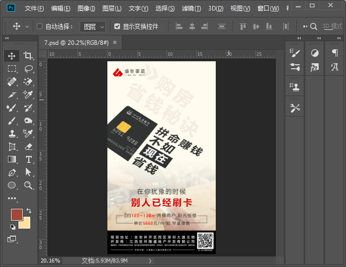Click the align left edges button
This screenshot has width=346, height=267.
179,26
